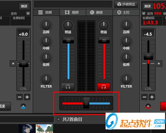Click left deck 12% pitch range label
This screenshot has height=133, width=166.
point(23,89)
